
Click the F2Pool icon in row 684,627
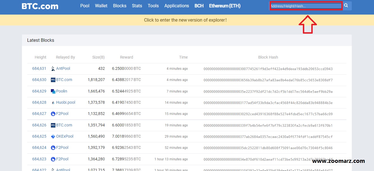click(x=53, y=114)
